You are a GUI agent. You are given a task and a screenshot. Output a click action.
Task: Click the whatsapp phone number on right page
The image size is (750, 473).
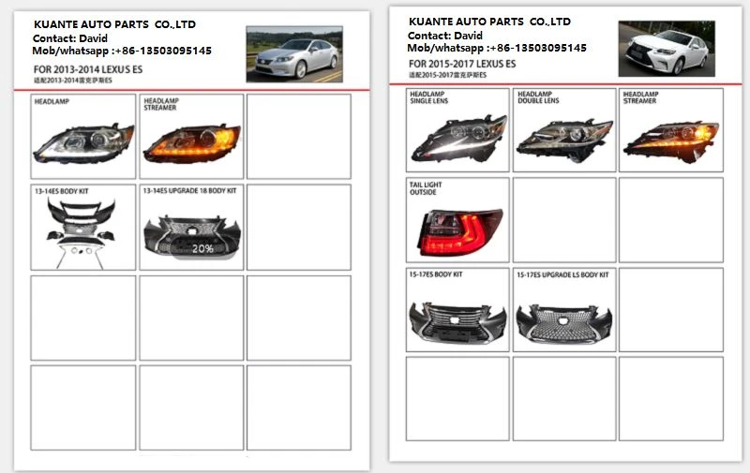point(539,48)
